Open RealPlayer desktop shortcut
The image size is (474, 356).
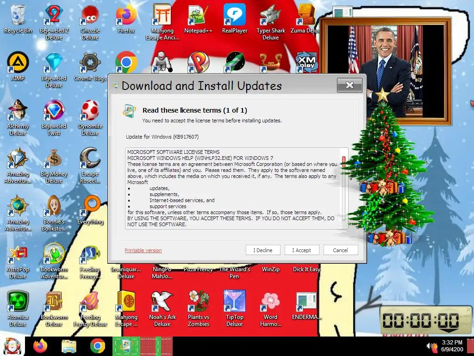(235, 19)
